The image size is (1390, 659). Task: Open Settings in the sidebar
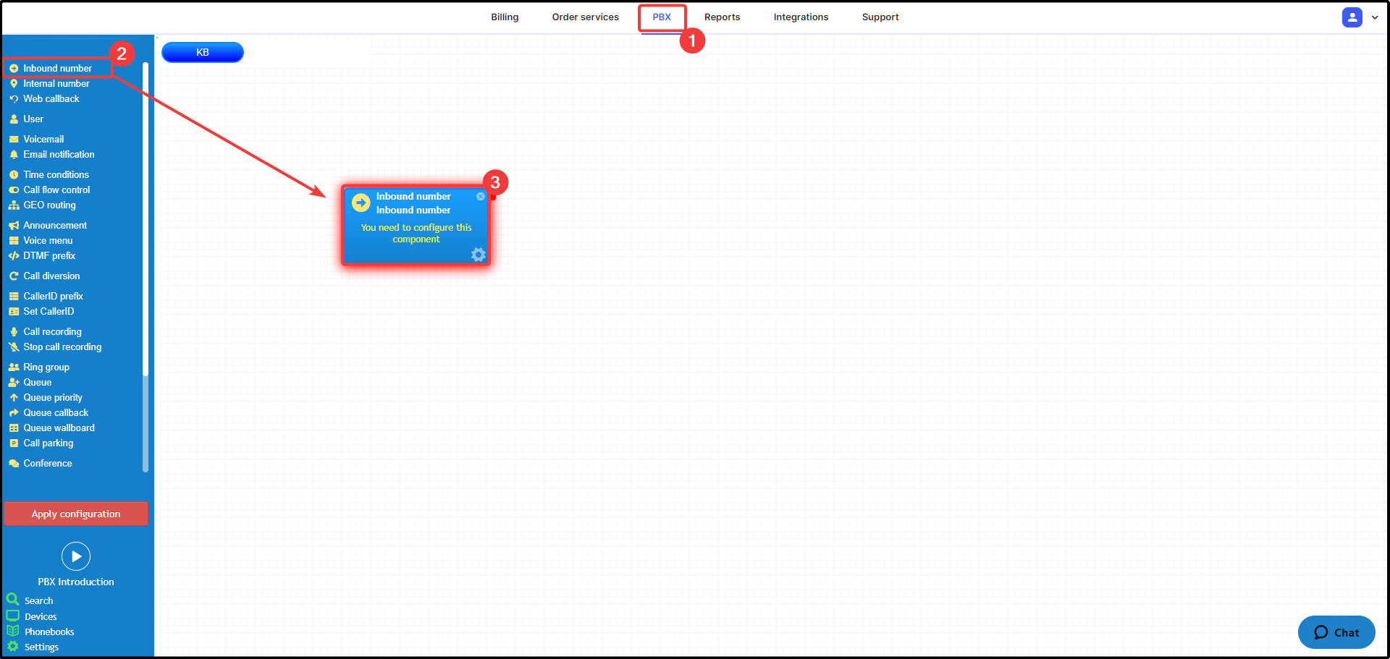41,647
